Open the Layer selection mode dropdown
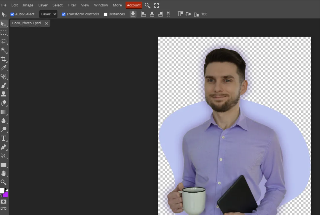 [x=48, y=14]
